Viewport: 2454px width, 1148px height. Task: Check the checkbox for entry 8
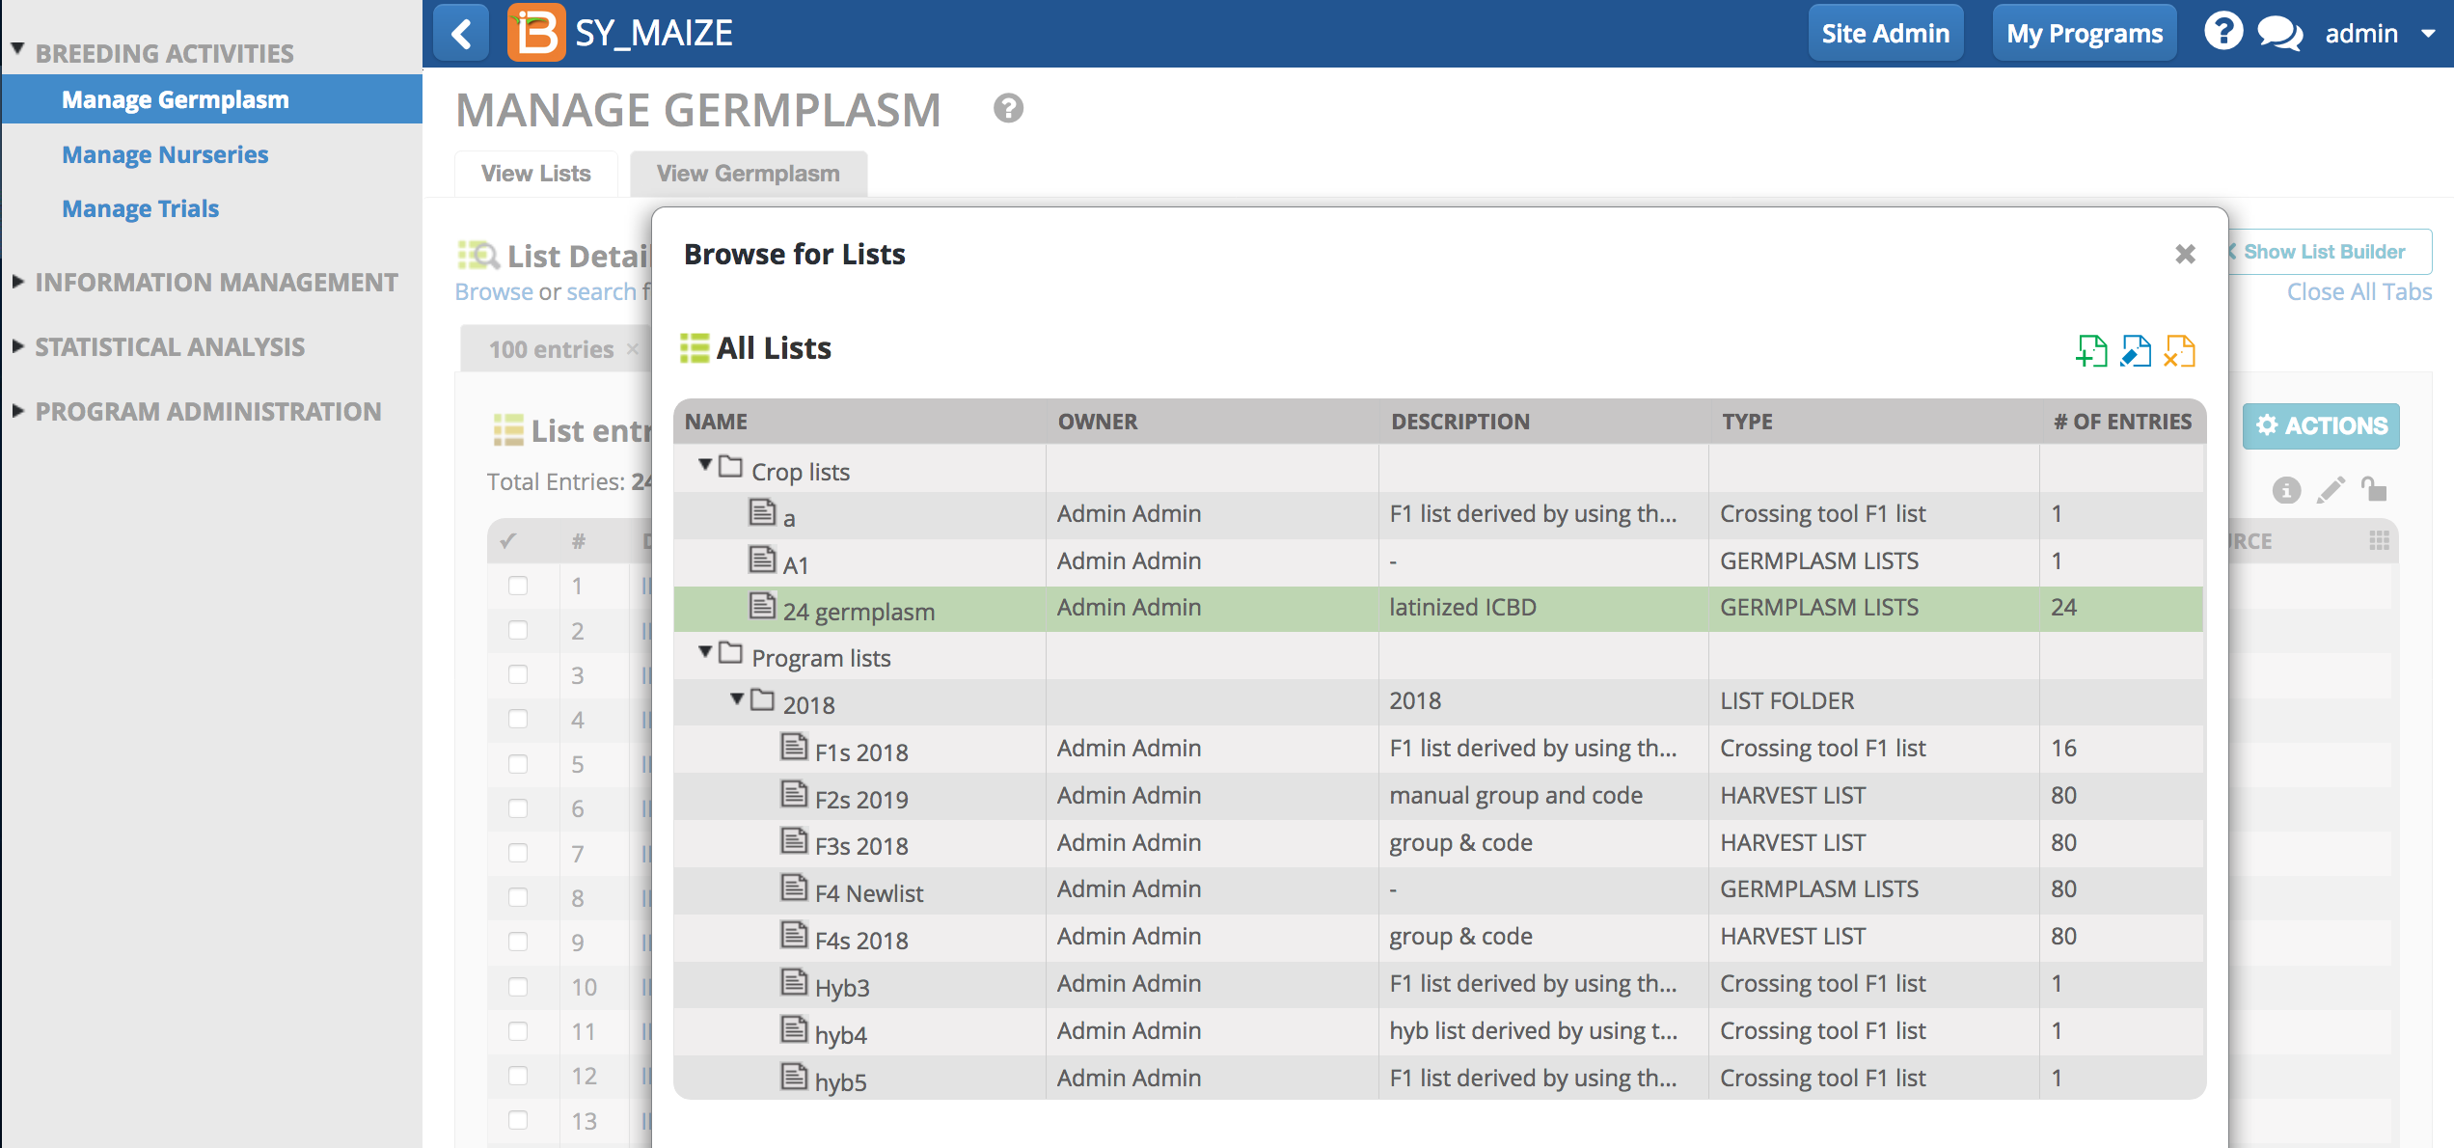[518, 897]
